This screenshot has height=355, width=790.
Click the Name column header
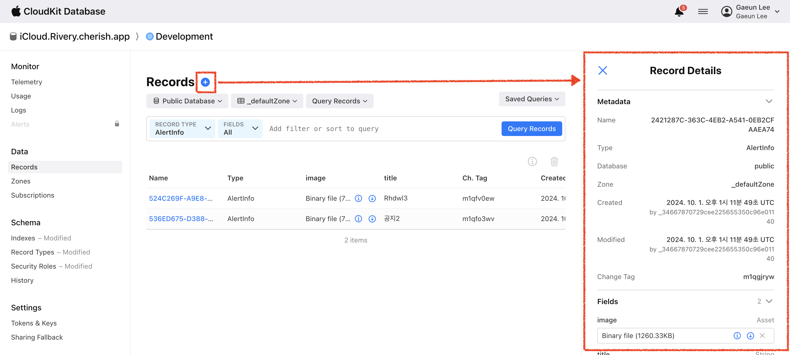pos(158,178)
